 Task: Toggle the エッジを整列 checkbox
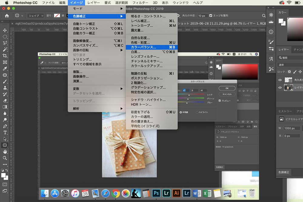211,15
